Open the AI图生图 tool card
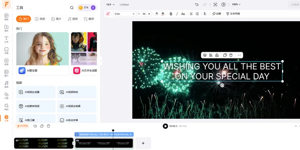This screenshot has width=300, height=150. coord(42,54)
